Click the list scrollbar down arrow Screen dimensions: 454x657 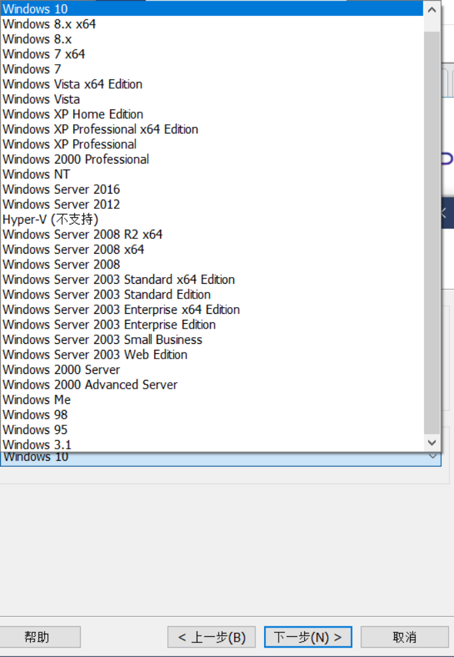tap(432, 443)
